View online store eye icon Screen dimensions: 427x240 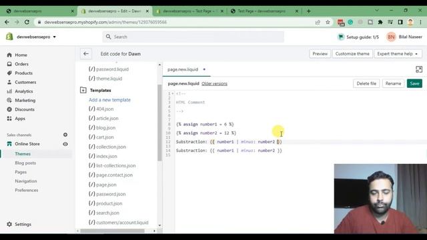[x=65, y=144]
